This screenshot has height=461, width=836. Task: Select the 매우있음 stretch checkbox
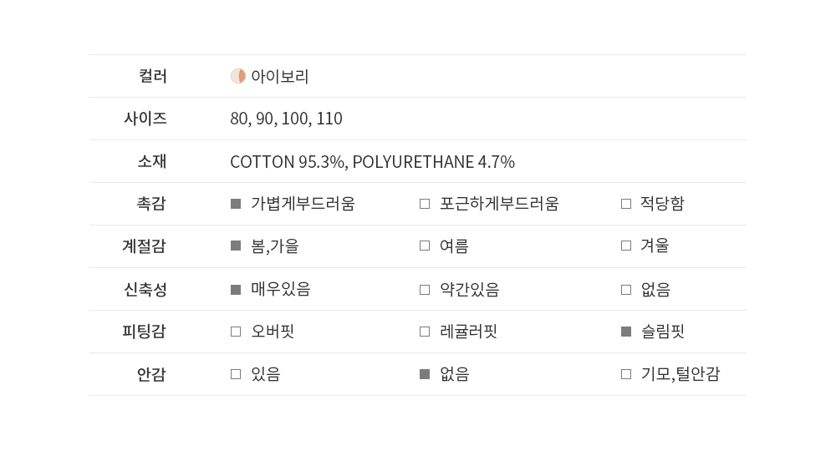pos(236,290)
